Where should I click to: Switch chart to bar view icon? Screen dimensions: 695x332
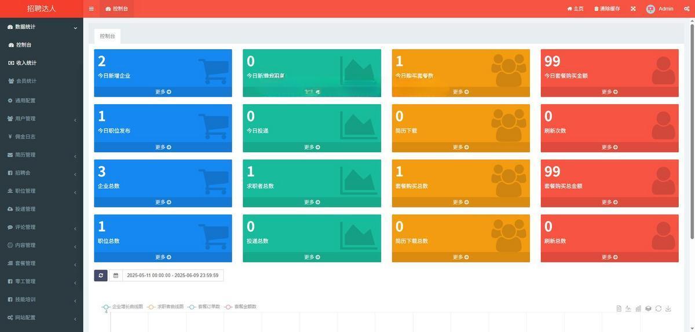[x=638, y=308]
